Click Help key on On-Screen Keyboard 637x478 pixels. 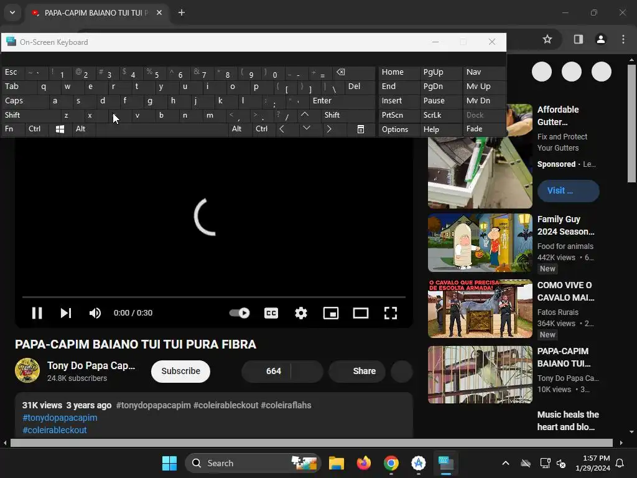tap(440, 129)
